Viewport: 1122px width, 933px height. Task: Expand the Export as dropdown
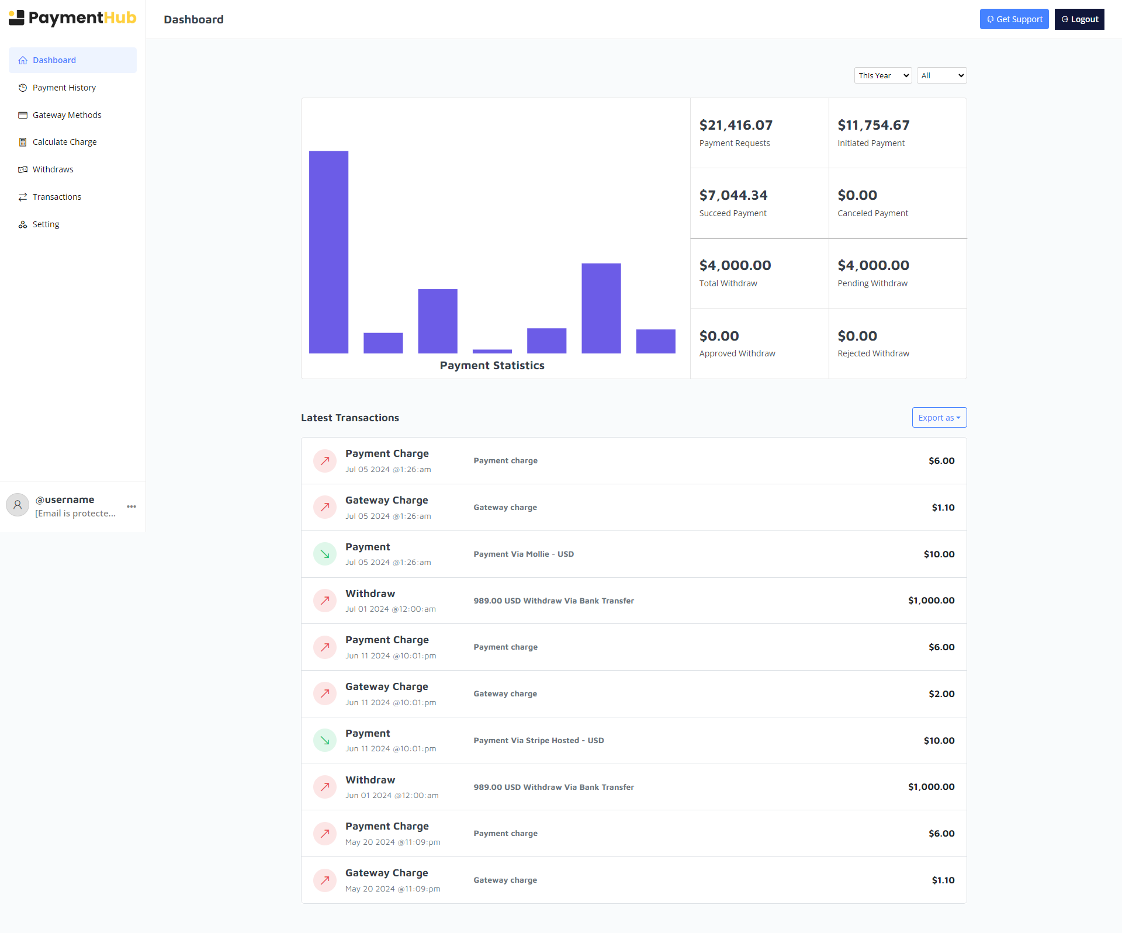pyautogui.click(x=939, y=418)
